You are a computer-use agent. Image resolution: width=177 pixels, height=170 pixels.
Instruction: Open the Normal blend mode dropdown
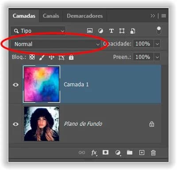click(x=56, y=44)
